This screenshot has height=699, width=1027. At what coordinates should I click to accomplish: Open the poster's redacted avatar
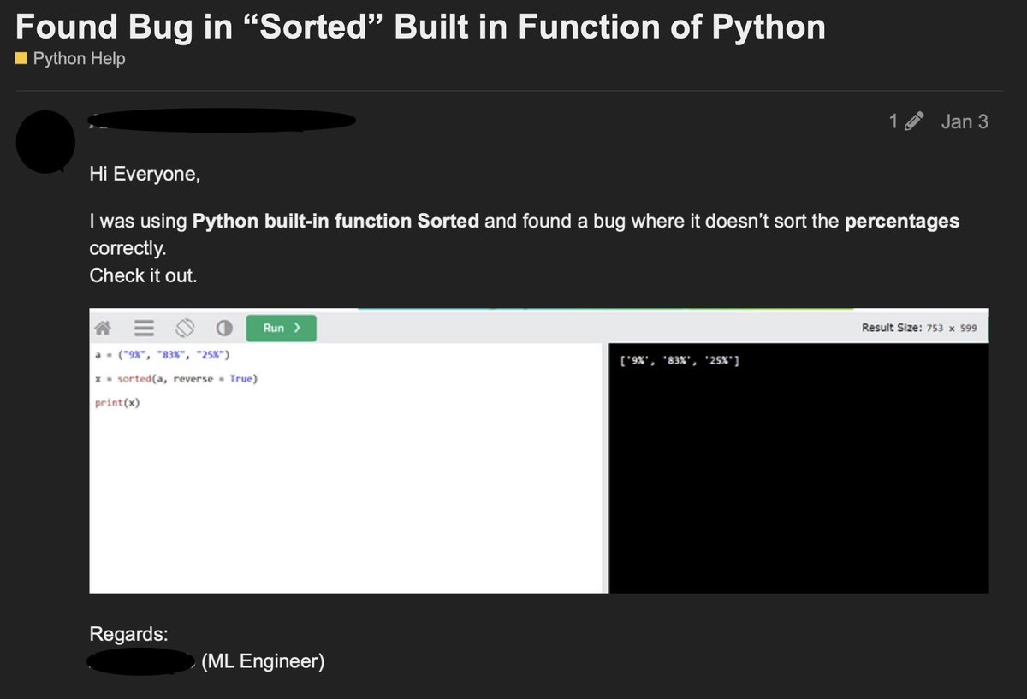pyautogui.click(x=46, y=141)
